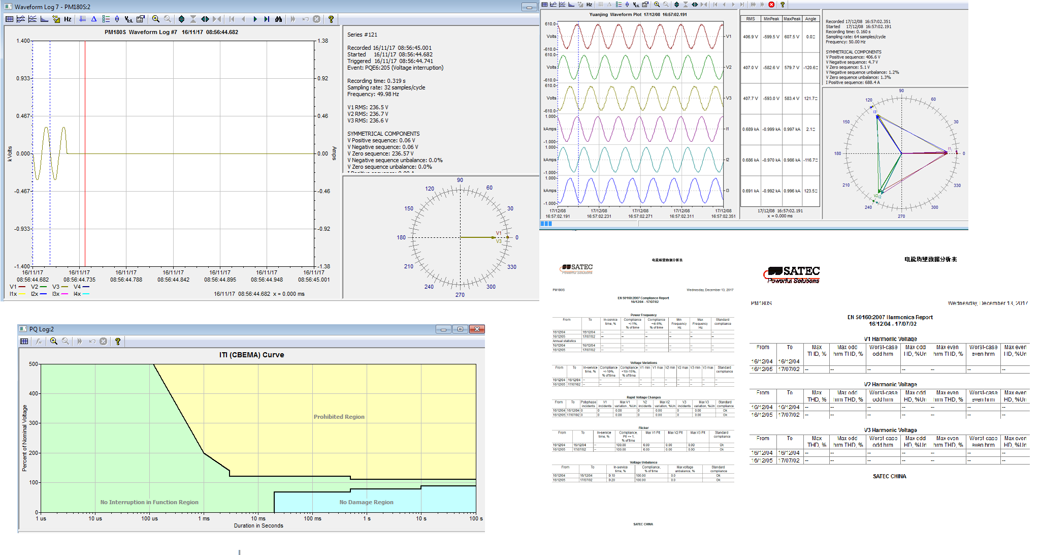
Task: Click the 'V1 RMS: 236.5 V' value
Action: pos(368,107)
